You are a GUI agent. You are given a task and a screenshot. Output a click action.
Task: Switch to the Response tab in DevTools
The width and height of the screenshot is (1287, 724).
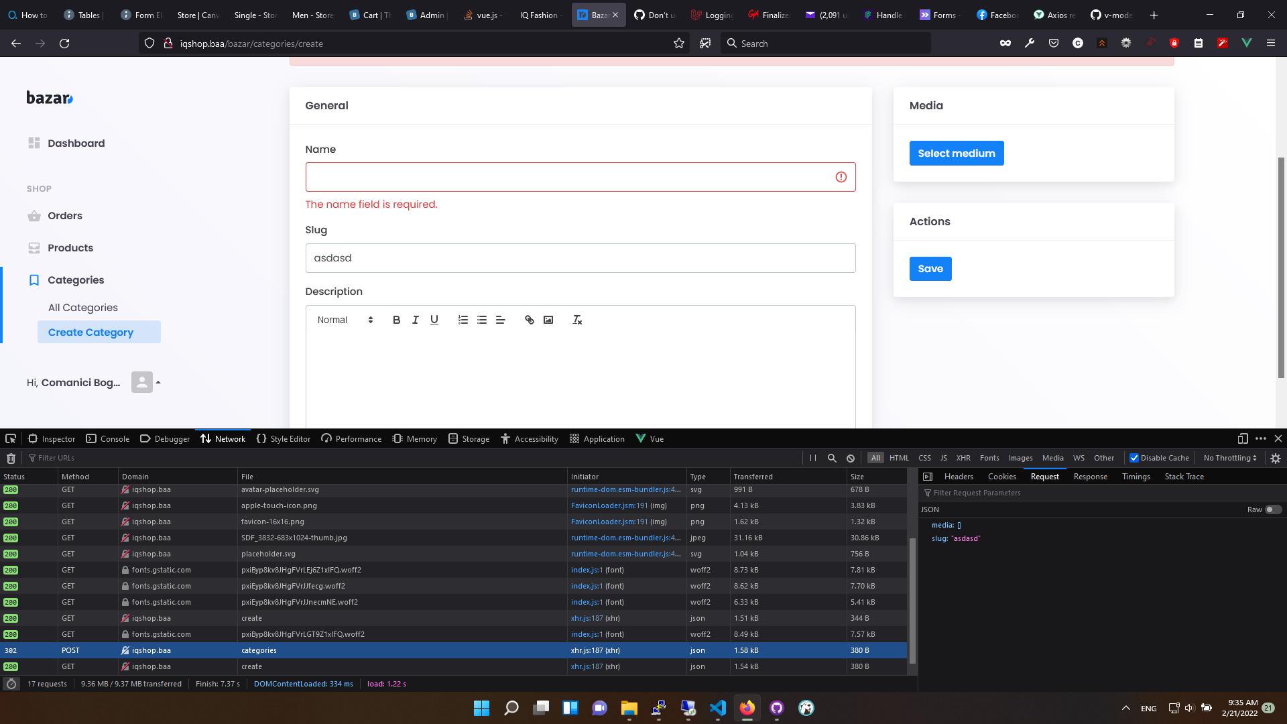1090,477
